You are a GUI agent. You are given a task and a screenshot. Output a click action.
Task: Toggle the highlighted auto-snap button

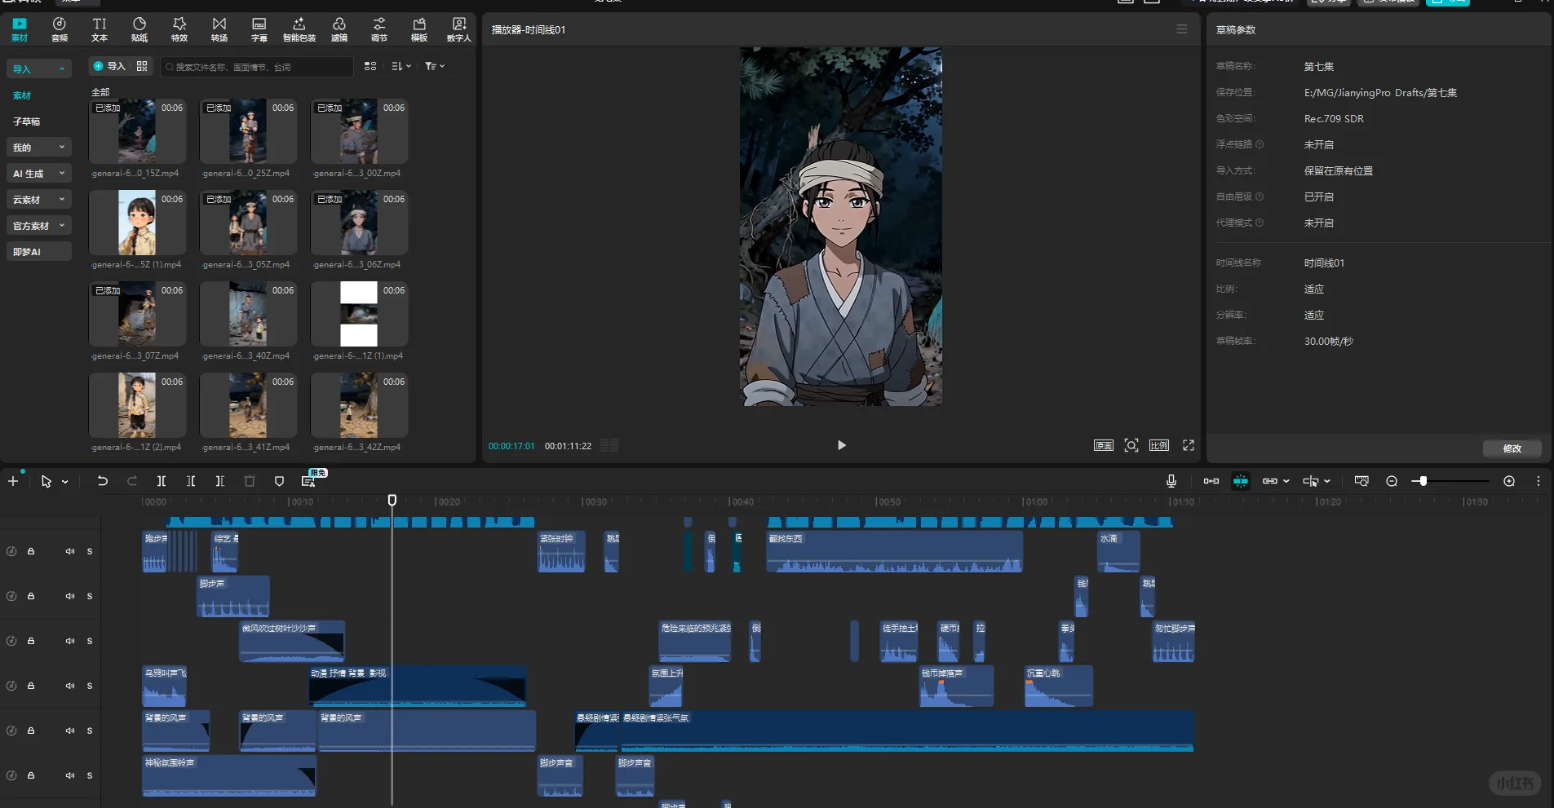tap(1240, 481)
